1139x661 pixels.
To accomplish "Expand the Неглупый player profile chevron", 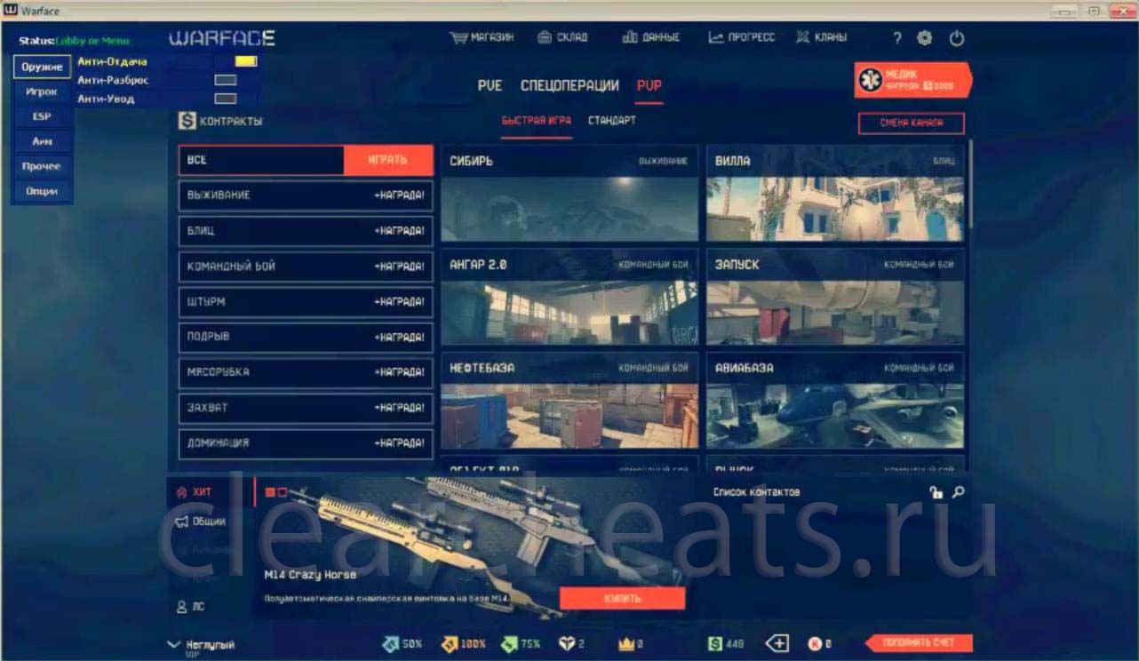I will (x=173, y=643).
